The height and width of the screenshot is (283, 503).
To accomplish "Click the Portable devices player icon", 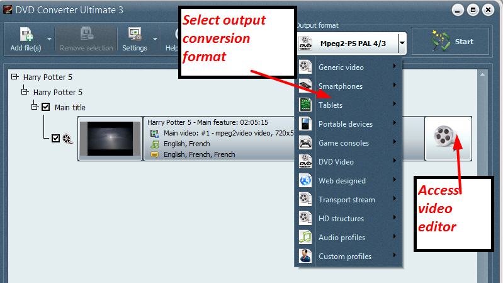I will [x=305, y=124].
